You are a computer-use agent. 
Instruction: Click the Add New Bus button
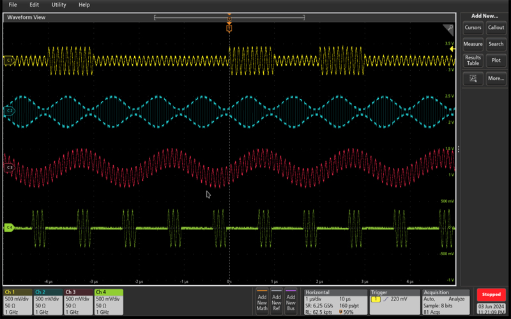[x=291, y=300]
